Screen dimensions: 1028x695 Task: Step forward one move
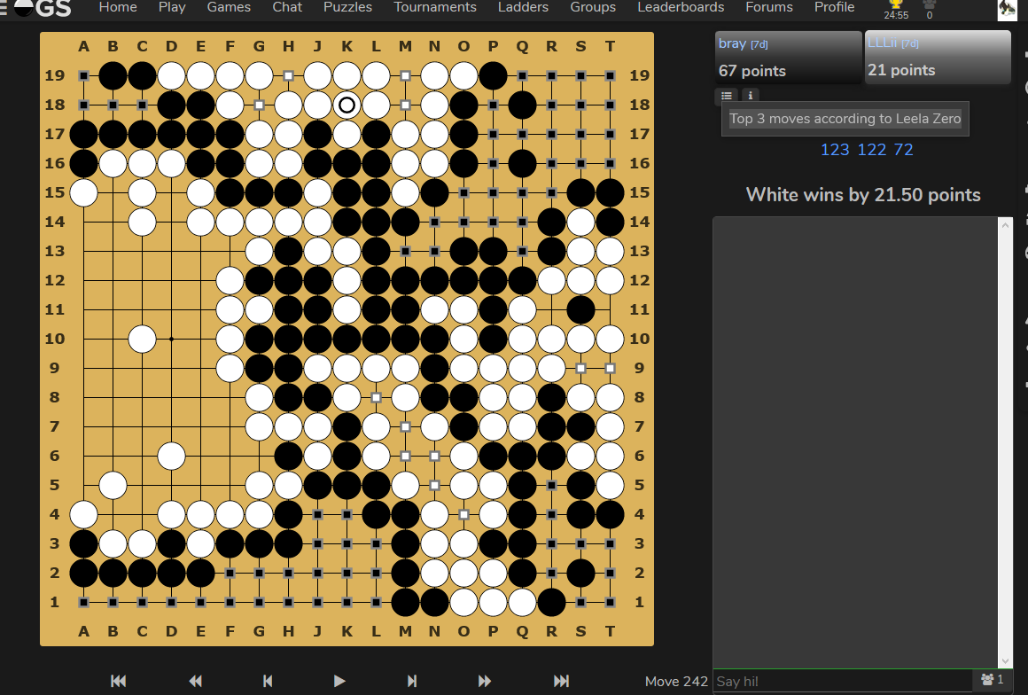[x=411, y=681]
